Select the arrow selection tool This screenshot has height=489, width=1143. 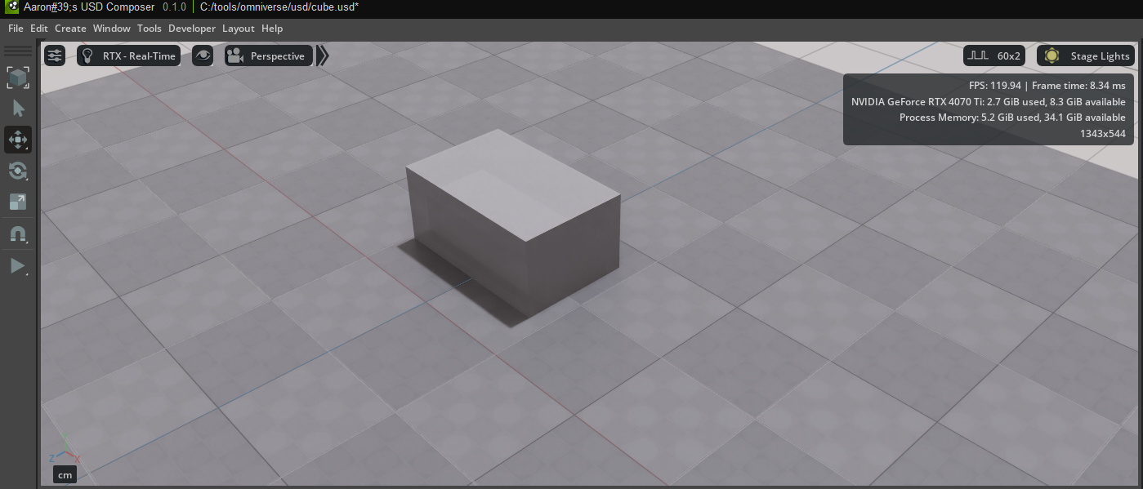(18, 109)
